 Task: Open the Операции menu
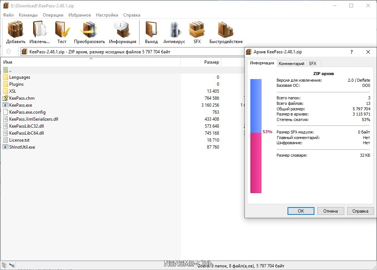point(53,15)
